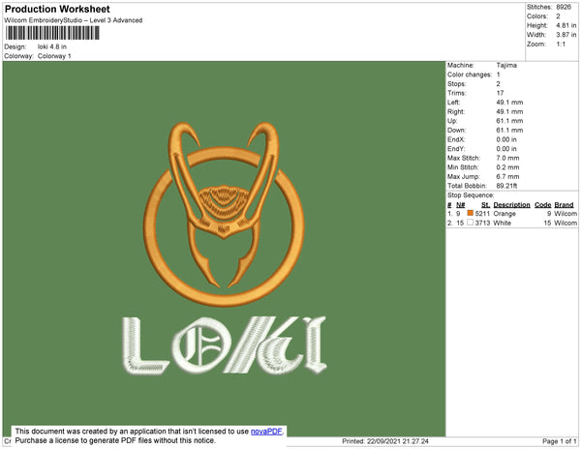Click the Width value 3.87 in
The width and height of the screenshot is (581, 449).
566,35
